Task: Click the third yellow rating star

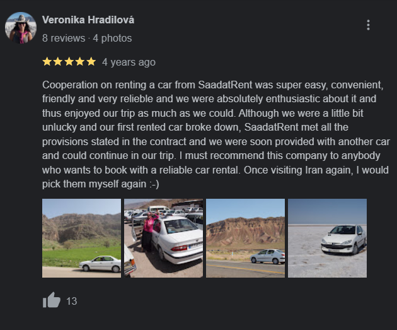Action: tap(69, 62)
